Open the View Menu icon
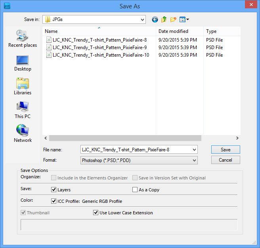This screenshot has width=260, height=248. [x=184, y=19]
